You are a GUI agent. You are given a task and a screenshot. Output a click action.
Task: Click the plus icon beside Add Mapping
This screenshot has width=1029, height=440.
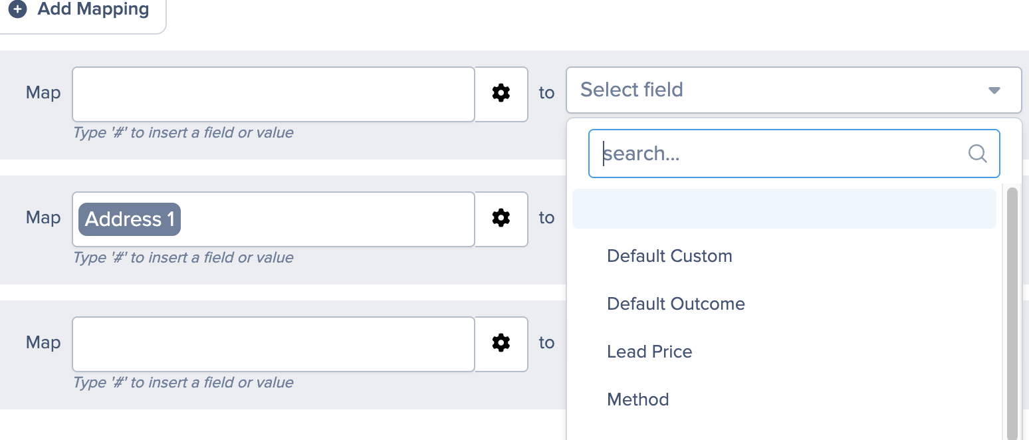pyautogui.click(x=18, y=10)
